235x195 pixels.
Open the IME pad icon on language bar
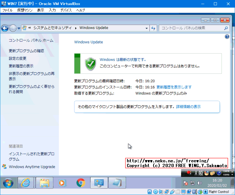(206, 173)
